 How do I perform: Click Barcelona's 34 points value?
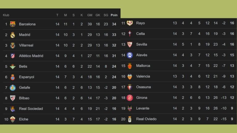pyautogui.click(x=114, y=24)
